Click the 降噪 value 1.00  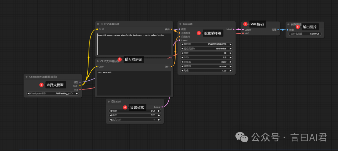[224, 71]
